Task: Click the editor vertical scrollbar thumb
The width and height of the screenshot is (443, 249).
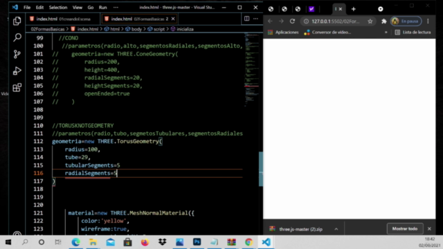Action: pos(261,169)
